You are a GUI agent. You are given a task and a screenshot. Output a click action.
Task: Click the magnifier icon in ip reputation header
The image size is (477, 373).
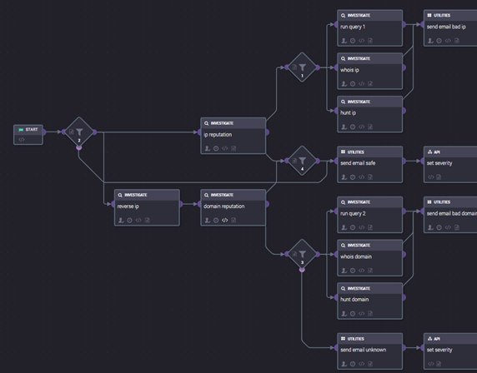pos(206,123)
